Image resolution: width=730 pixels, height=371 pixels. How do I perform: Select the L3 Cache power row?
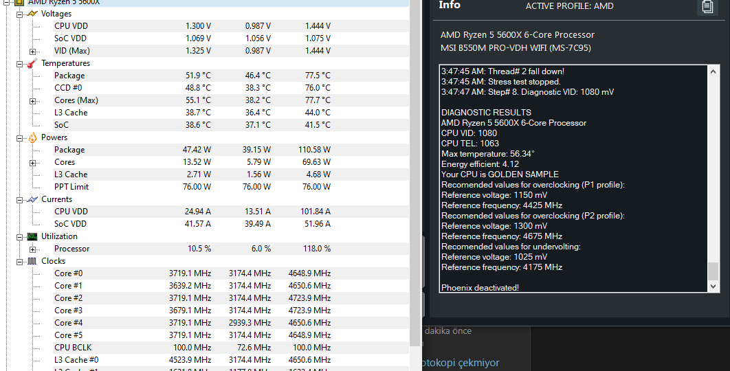(230, 175)
